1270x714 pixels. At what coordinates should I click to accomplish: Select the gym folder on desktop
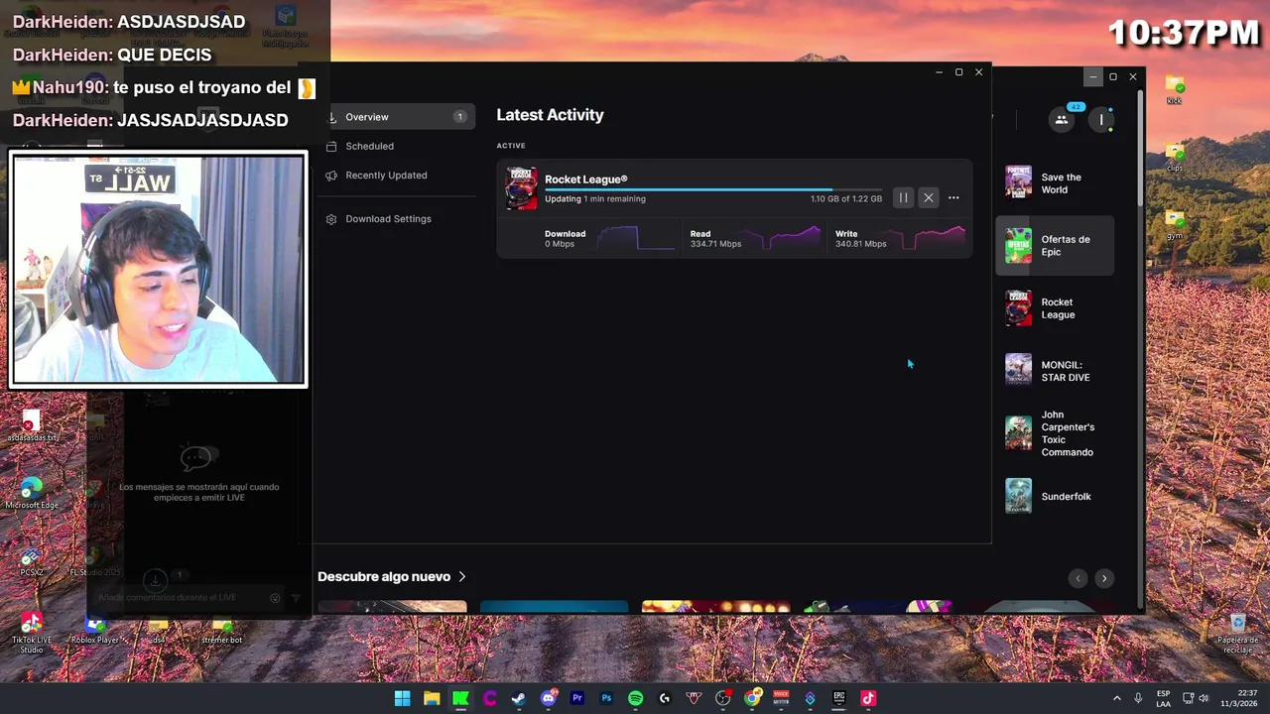point(1175,224)
